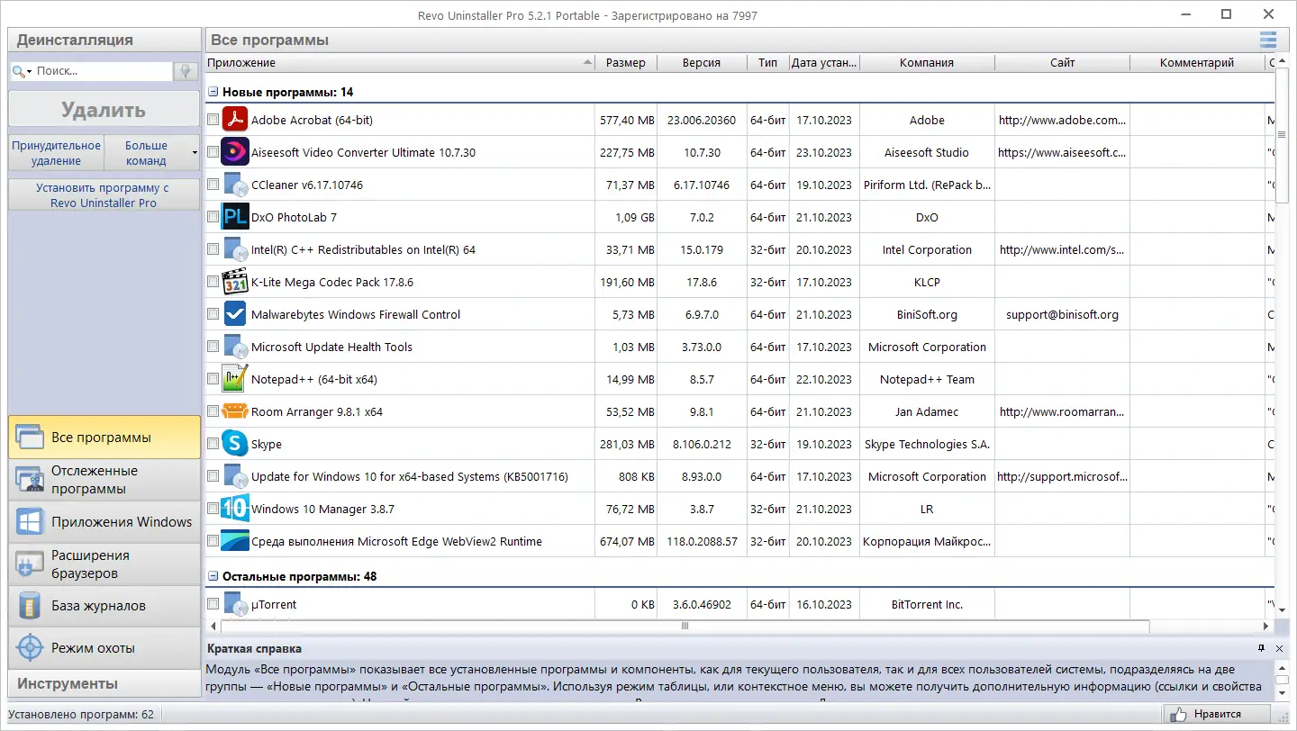
Task: Select the µTorrent program icon
Action: (x=235, y=604)
